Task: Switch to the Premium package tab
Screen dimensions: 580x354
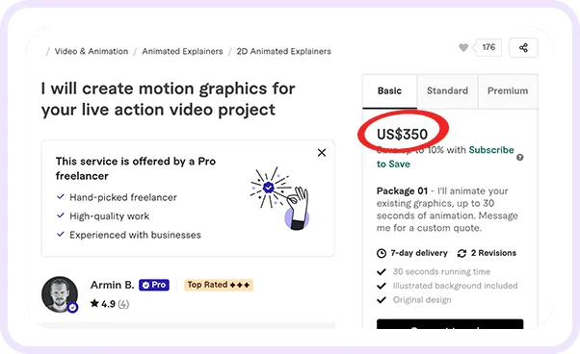Action: pos(508,90)
